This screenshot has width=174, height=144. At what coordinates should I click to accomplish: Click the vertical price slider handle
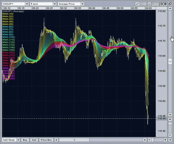170,61
